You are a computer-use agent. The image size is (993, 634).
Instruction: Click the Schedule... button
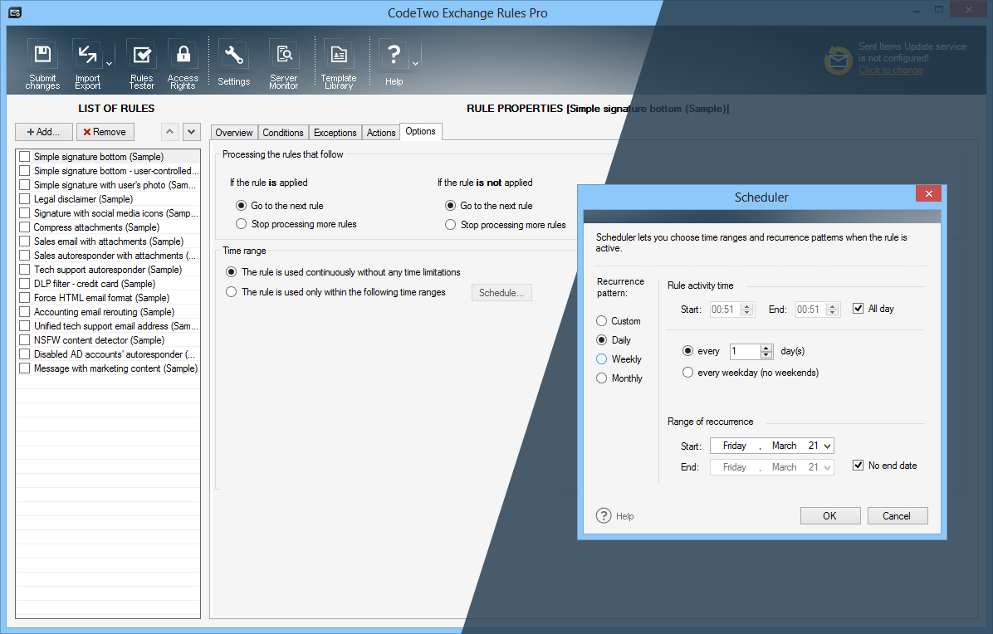pyautogui.click(x=501, y=292)
